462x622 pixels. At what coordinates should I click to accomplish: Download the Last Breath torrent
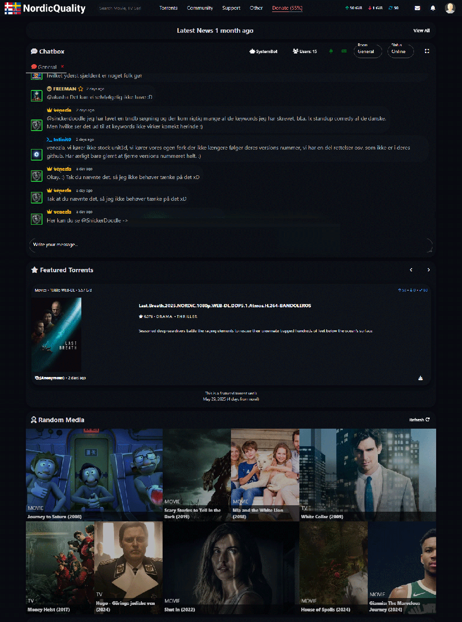tap(420, 378)
